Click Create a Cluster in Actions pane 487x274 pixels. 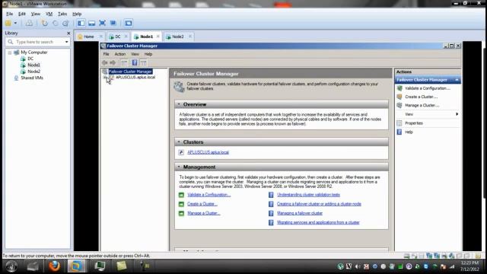[x=421, y=97]
